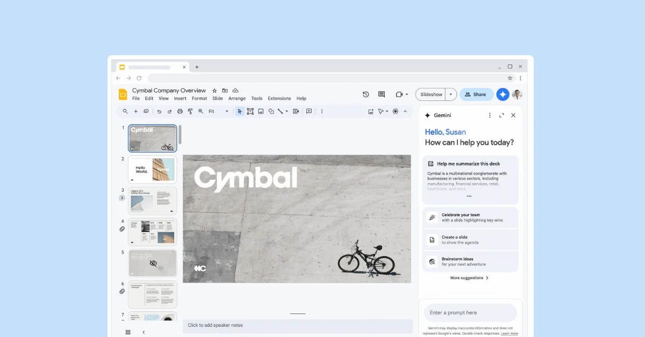Click the move to folder icon
Image resolution: width=645 pixels, height=337 pixels.
(225, 91)
